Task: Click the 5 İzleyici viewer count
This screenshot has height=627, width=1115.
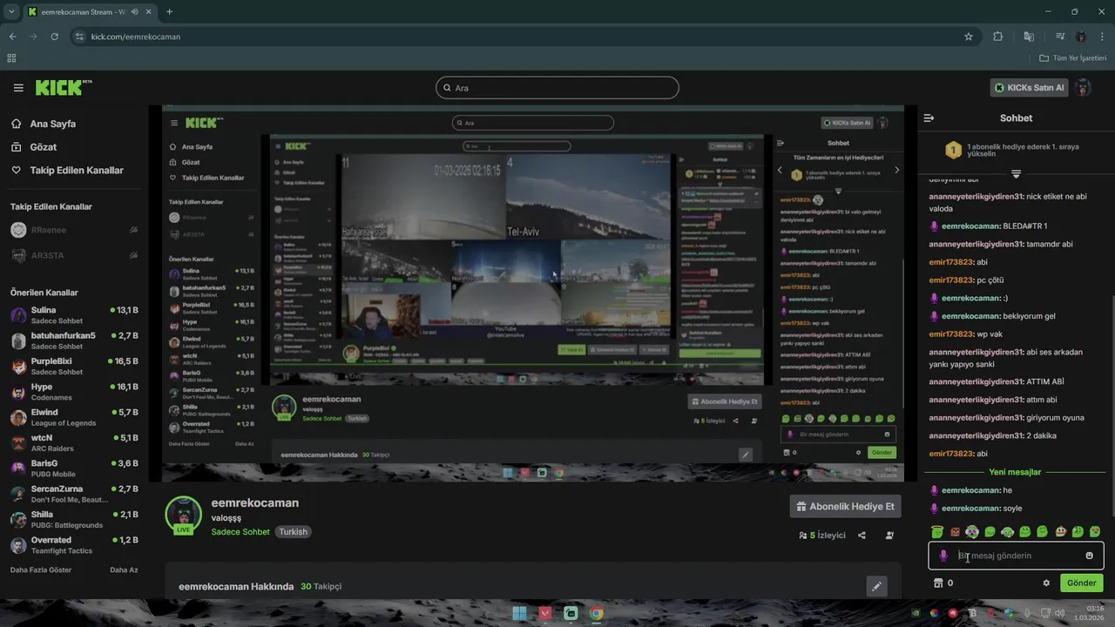Action: click(x=822, y=536)
